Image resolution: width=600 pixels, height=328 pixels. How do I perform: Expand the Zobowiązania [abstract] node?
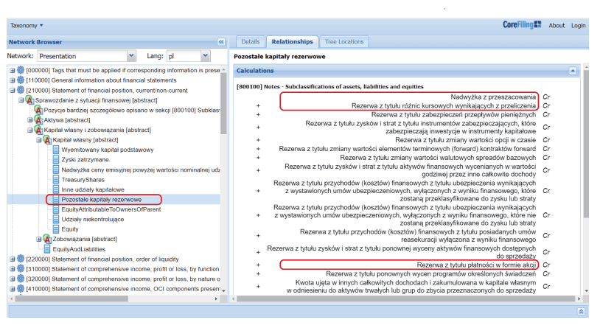pyautogui.click(x=38, y=240)
